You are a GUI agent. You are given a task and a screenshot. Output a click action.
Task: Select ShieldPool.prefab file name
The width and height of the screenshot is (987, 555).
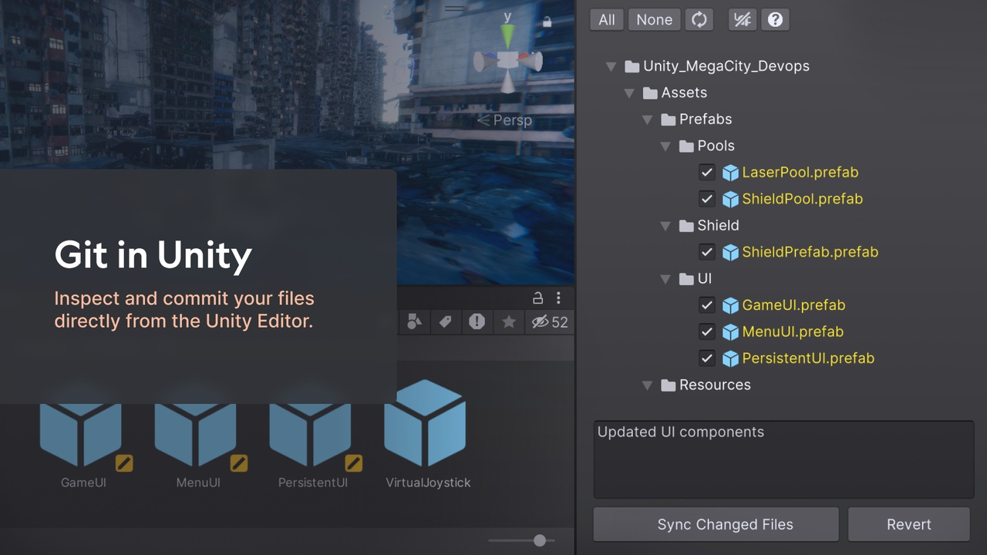[802, 199]
